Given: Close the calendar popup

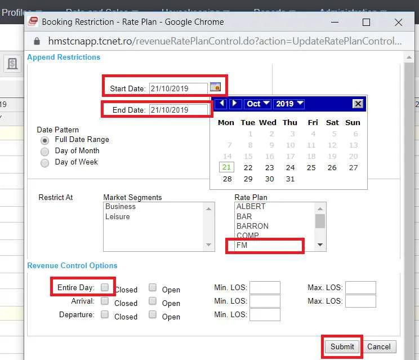Looking at the screenshot, I should (358, 104).
